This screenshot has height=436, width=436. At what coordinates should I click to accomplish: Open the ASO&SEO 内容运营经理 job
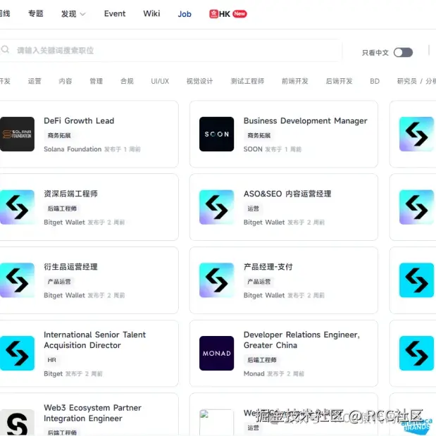point(287,194)
